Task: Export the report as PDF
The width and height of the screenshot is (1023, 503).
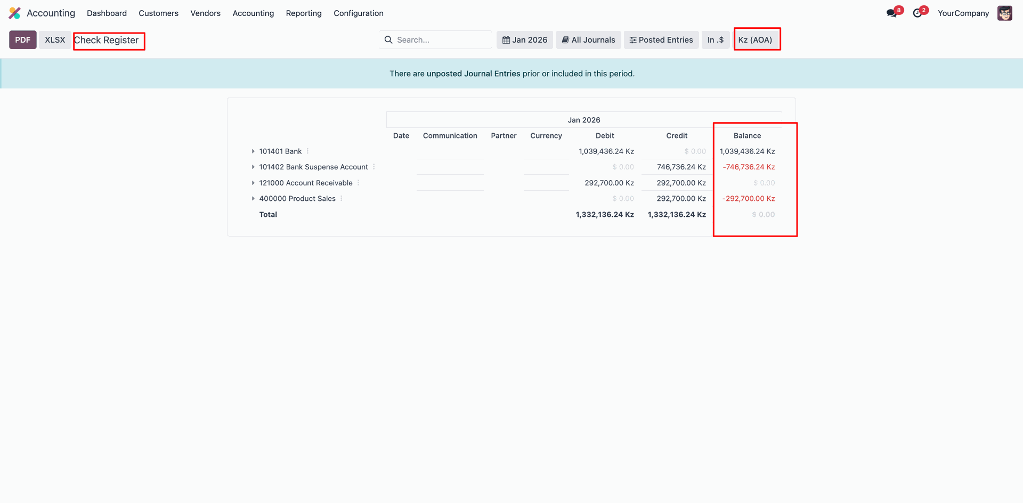Action: pos(22,40)
